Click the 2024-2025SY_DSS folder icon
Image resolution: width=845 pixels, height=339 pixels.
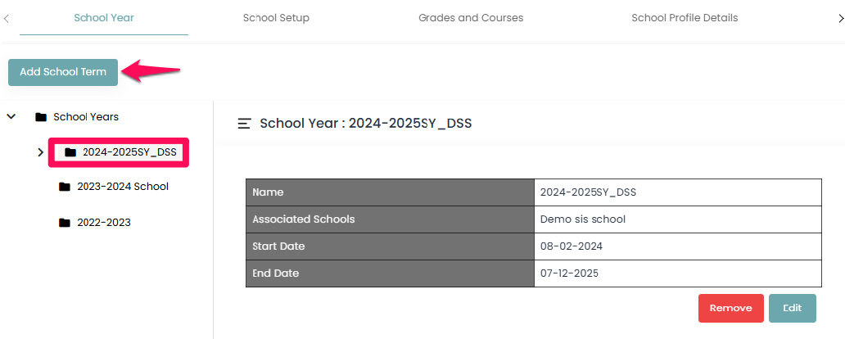(70, 152)
